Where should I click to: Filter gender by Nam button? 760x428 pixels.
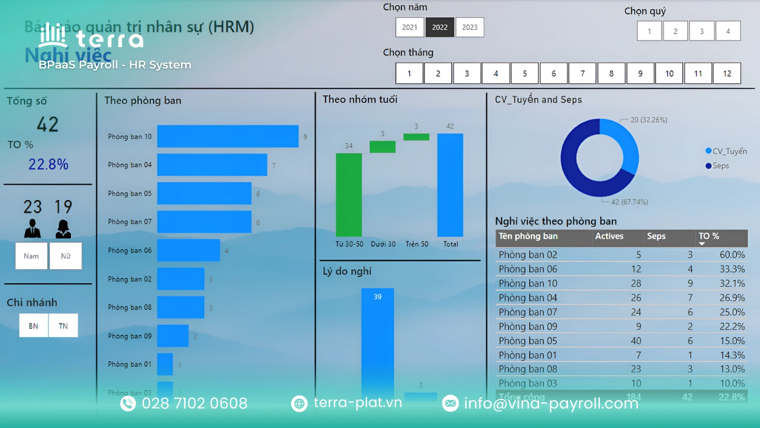point(31,256)
